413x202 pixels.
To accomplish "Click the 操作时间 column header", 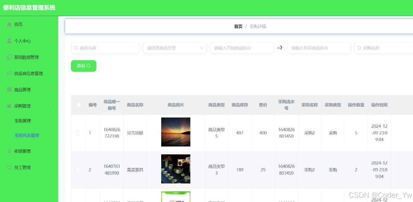I will pos(379,105).
